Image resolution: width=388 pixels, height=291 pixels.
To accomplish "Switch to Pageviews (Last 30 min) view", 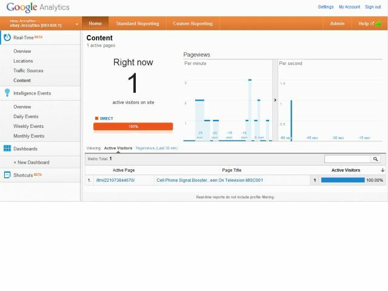I will 156,148.
